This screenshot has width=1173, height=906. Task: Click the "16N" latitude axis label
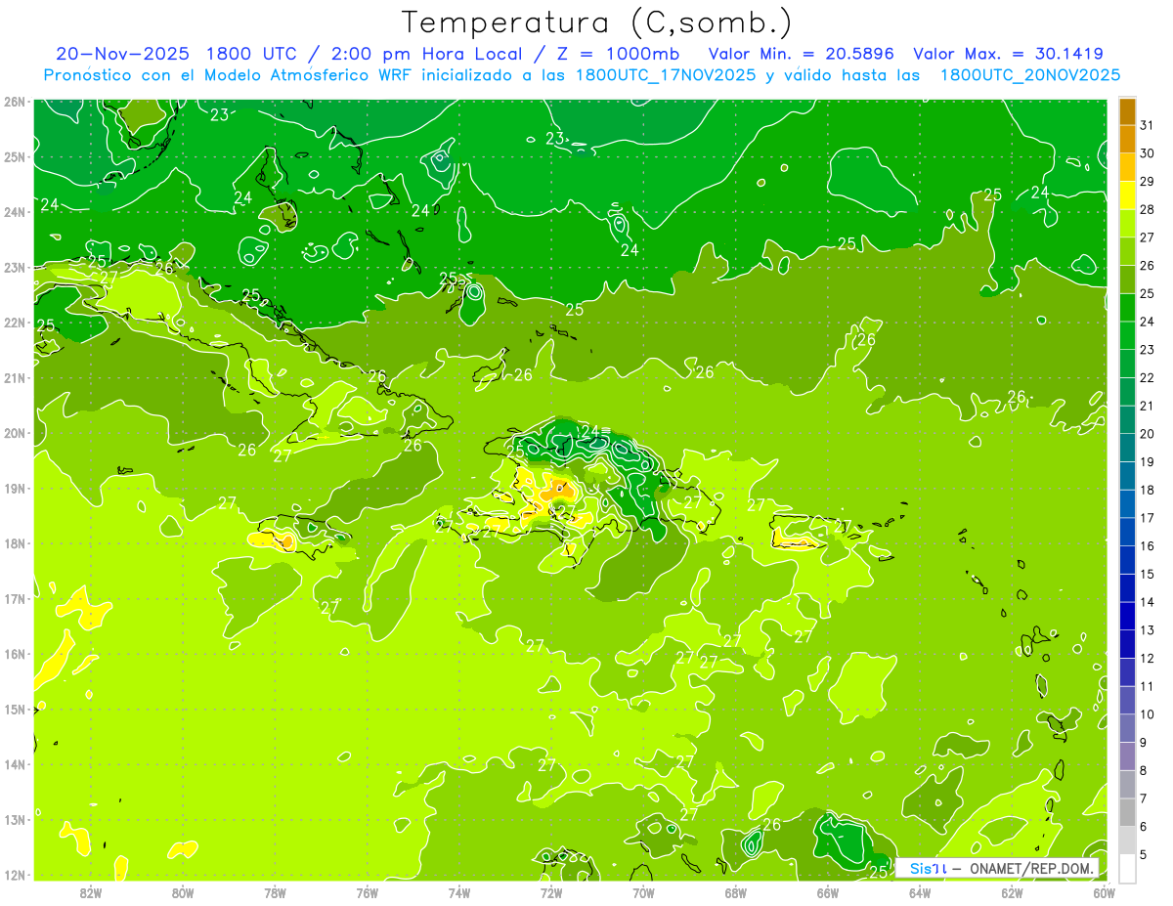[x=14, y=654]
